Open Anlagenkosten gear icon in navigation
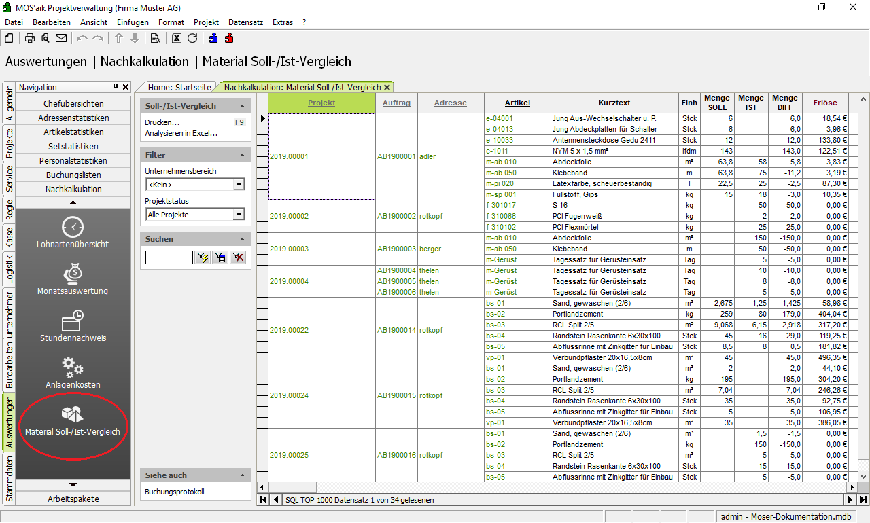This screenshot has width=870, height=523. [73, 372]
